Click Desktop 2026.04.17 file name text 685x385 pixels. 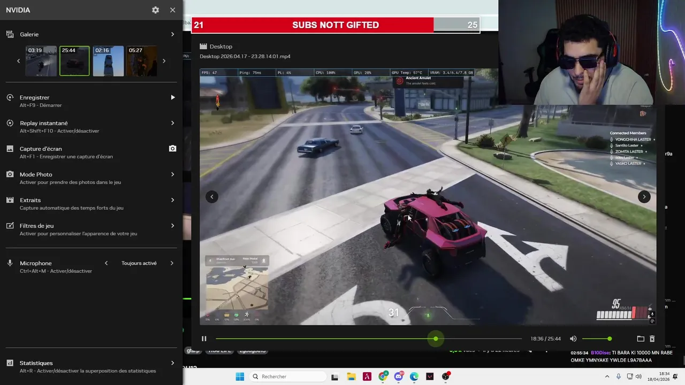245,56
